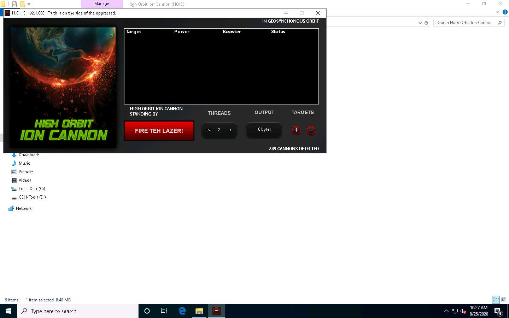Image resolution: width=509 pixels, height=318 pixels.
Task: Click the add target plus icon
Action: (296, 130)
